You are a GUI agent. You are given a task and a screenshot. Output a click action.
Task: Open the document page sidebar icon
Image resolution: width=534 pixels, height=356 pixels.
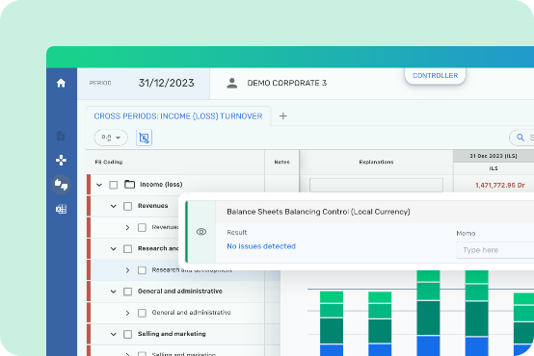point(61,136)
